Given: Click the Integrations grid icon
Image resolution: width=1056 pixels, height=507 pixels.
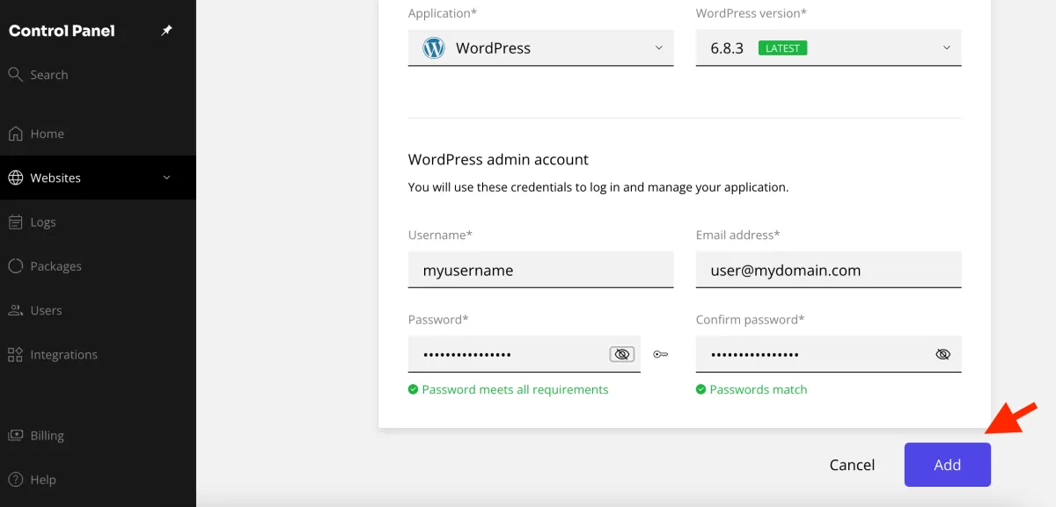Looking at the screenshot, I should coord(15,355).
